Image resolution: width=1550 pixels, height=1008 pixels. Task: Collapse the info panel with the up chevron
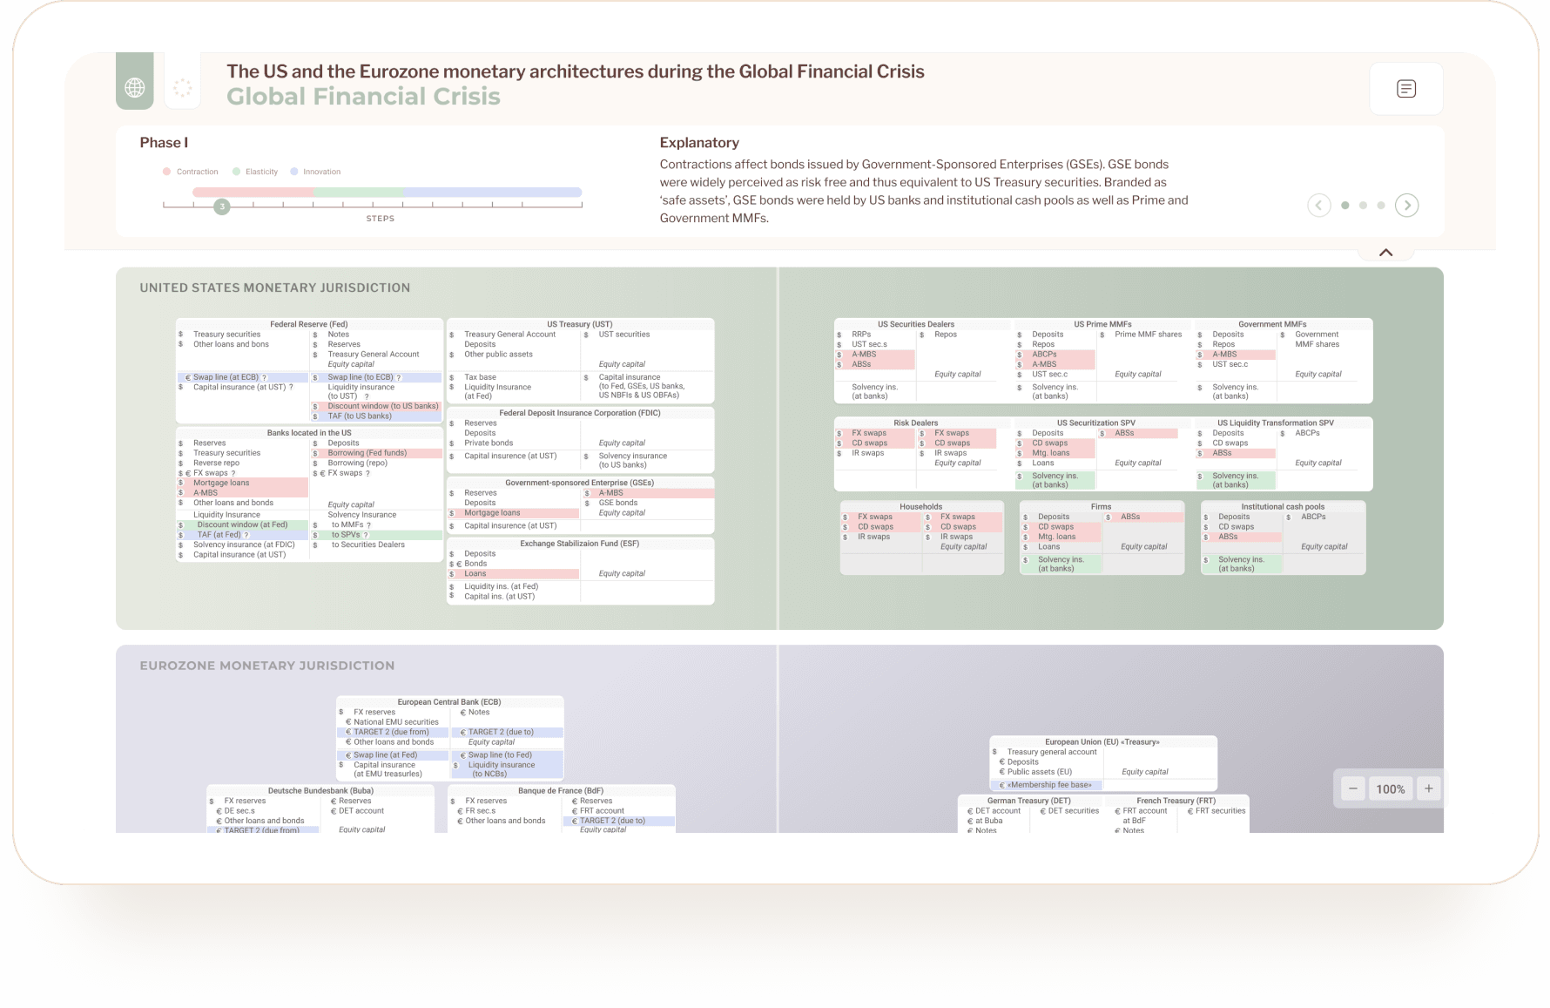(1385, 253)
